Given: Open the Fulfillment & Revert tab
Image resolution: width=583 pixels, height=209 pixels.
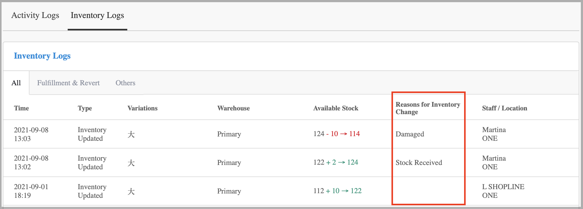Looking at the screenshot, I should point(68,83).
